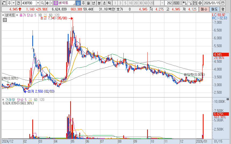Screen dimensions: 231x144
Task: Open the calendar date picker icon
Action: (x=223, y=3)
